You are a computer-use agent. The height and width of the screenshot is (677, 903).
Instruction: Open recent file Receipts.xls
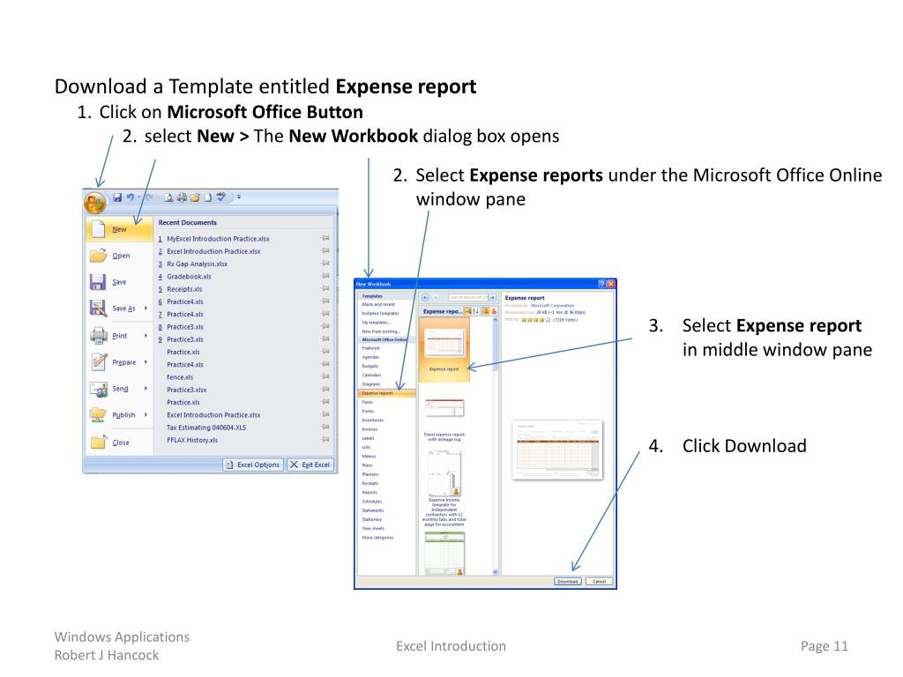[184, 289]
